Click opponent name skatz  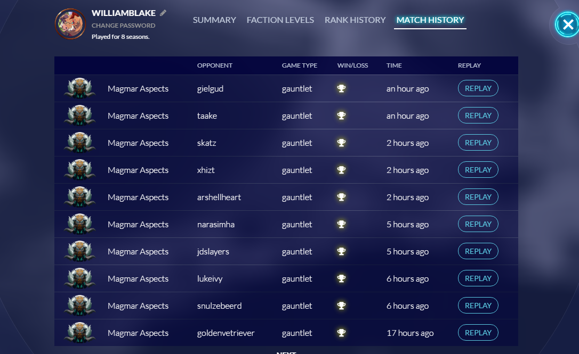(206, 143)
